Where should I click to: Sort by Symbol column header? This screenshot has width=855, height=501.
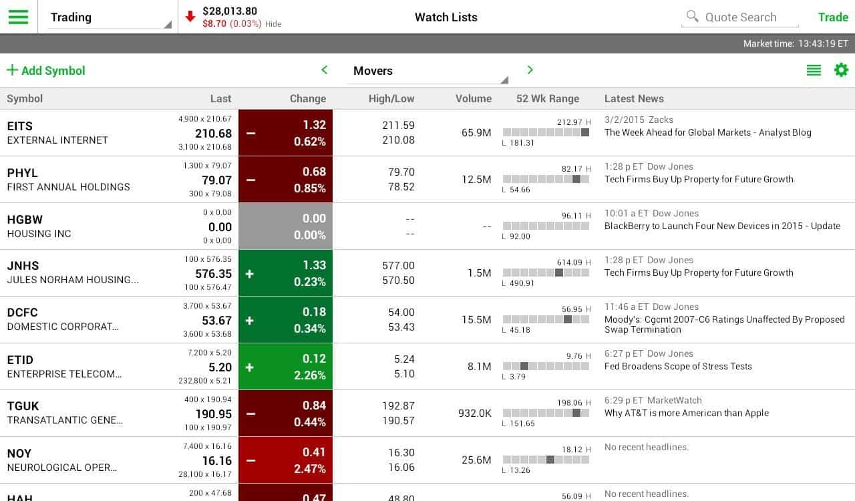click(x=25, y=98)
